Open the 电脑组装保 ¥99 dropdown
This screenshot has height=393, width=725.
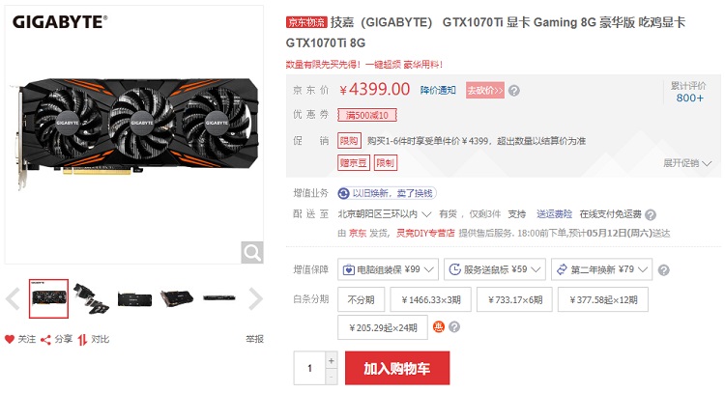(388, 269)
